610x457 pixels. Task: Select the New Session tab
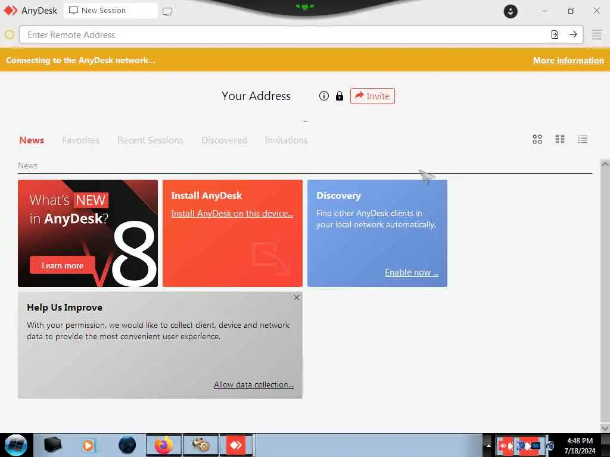point(110,11)
